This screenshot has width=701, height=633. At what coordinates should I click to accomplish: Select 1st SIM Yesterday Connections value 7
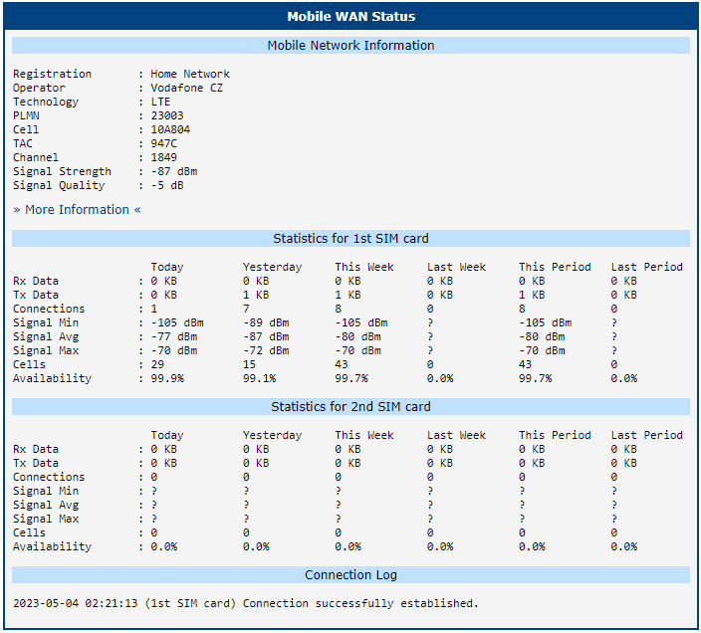246,309
